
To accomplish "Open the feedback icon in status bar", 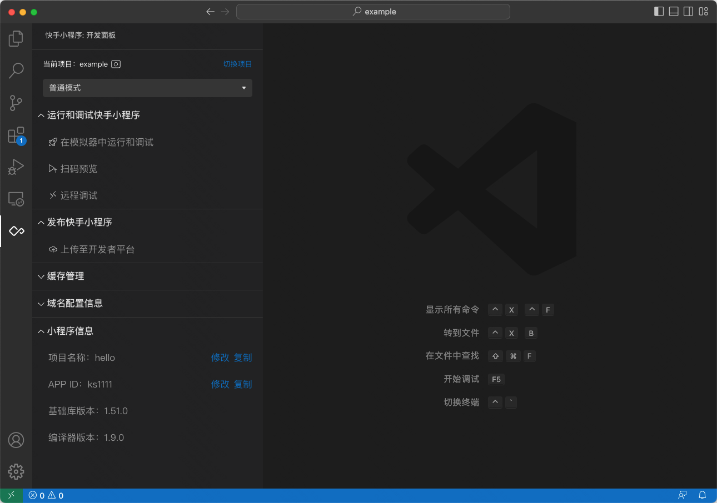I will [683, 495].
